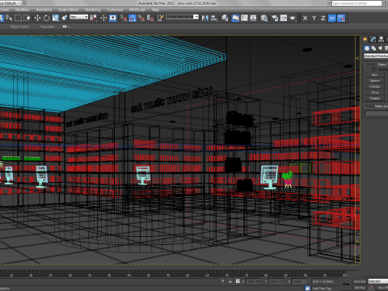Toggle the Spinner Snap button
The height and width of the screenshot is (291, 388).
150,18
